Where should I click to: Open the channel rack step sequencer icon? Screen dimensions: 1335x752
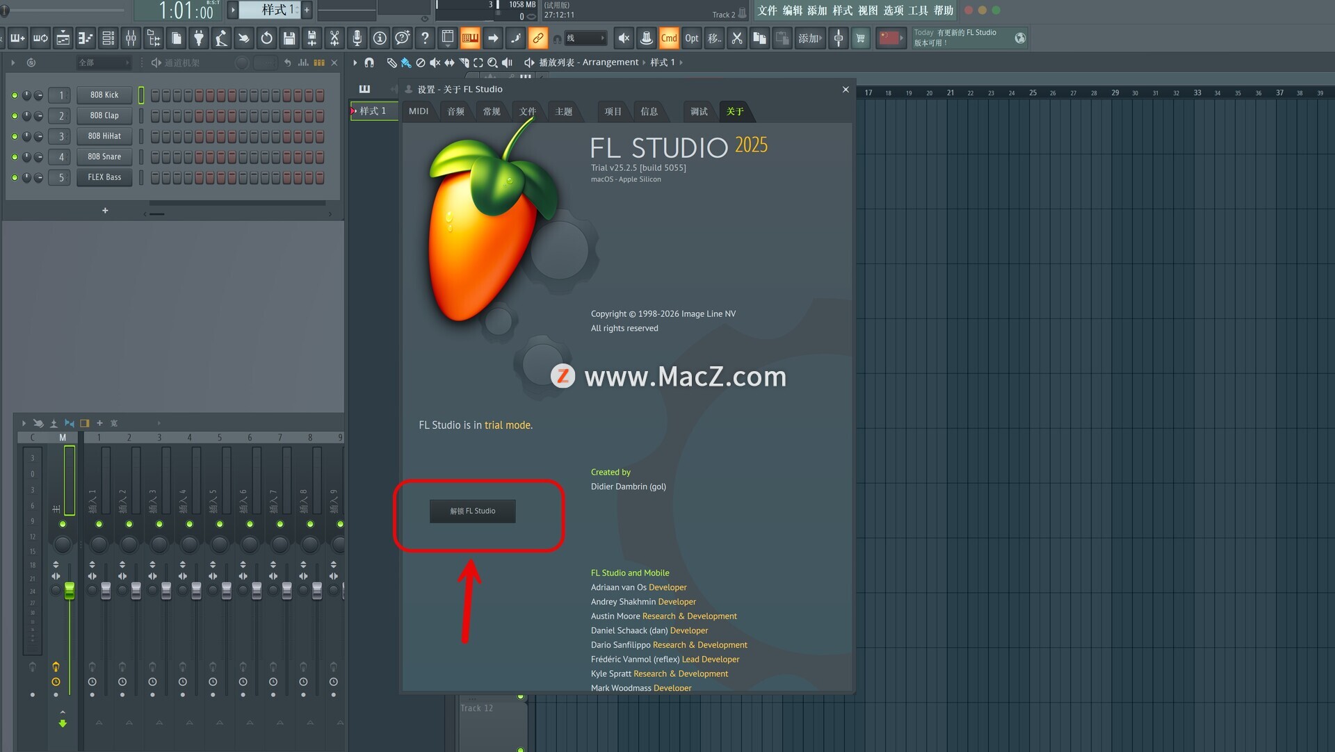(x=108, y=38)
